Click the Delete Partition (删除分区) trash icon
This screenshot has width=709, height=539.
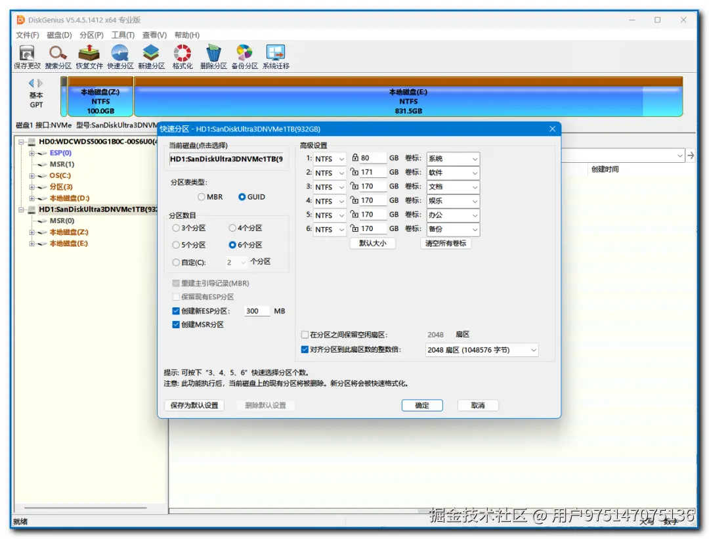click(213, 57)
